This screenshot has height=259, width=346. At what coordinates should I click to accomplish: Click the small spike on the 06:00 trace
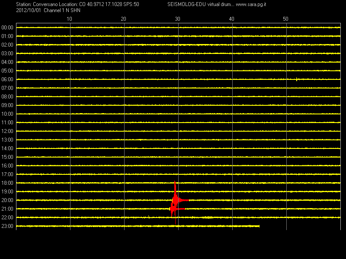(297, 79)
